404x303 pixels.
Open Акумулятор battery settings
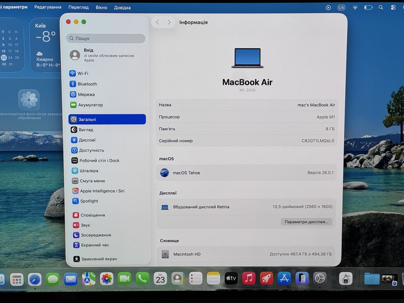[107, 105]
